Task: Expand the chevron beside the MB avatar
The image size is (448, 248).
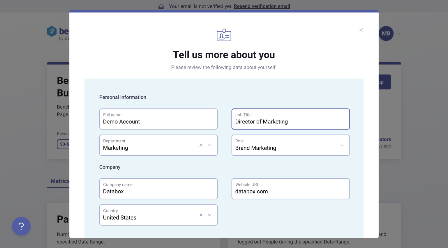Action: coord(399,33)
